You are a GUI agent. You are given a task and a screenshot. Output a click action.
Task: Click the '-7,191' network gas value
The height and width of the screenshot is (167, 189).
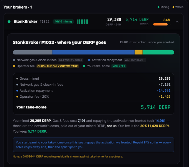coord(165,84)
